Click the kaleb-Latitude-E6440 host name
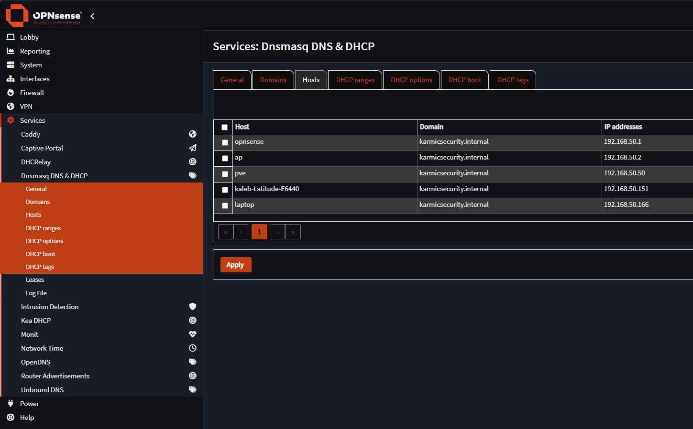This screenshot has width=693, height=429. point(267,189)
